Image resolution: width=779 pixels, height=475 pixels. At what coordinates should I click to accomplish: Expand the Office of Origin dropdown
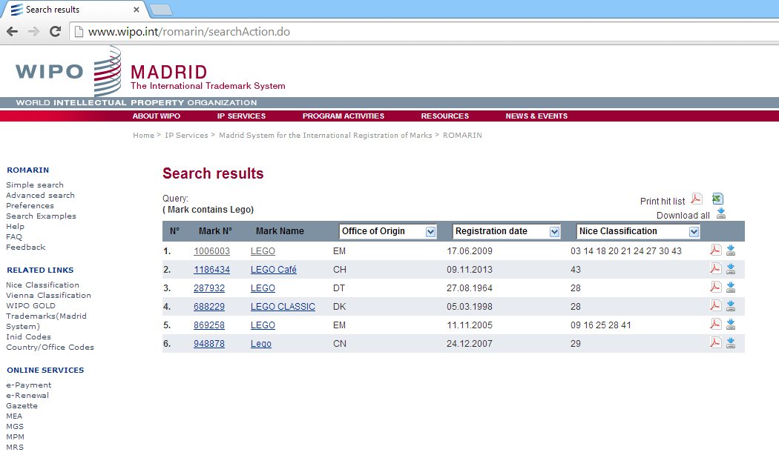coord(430,232)
